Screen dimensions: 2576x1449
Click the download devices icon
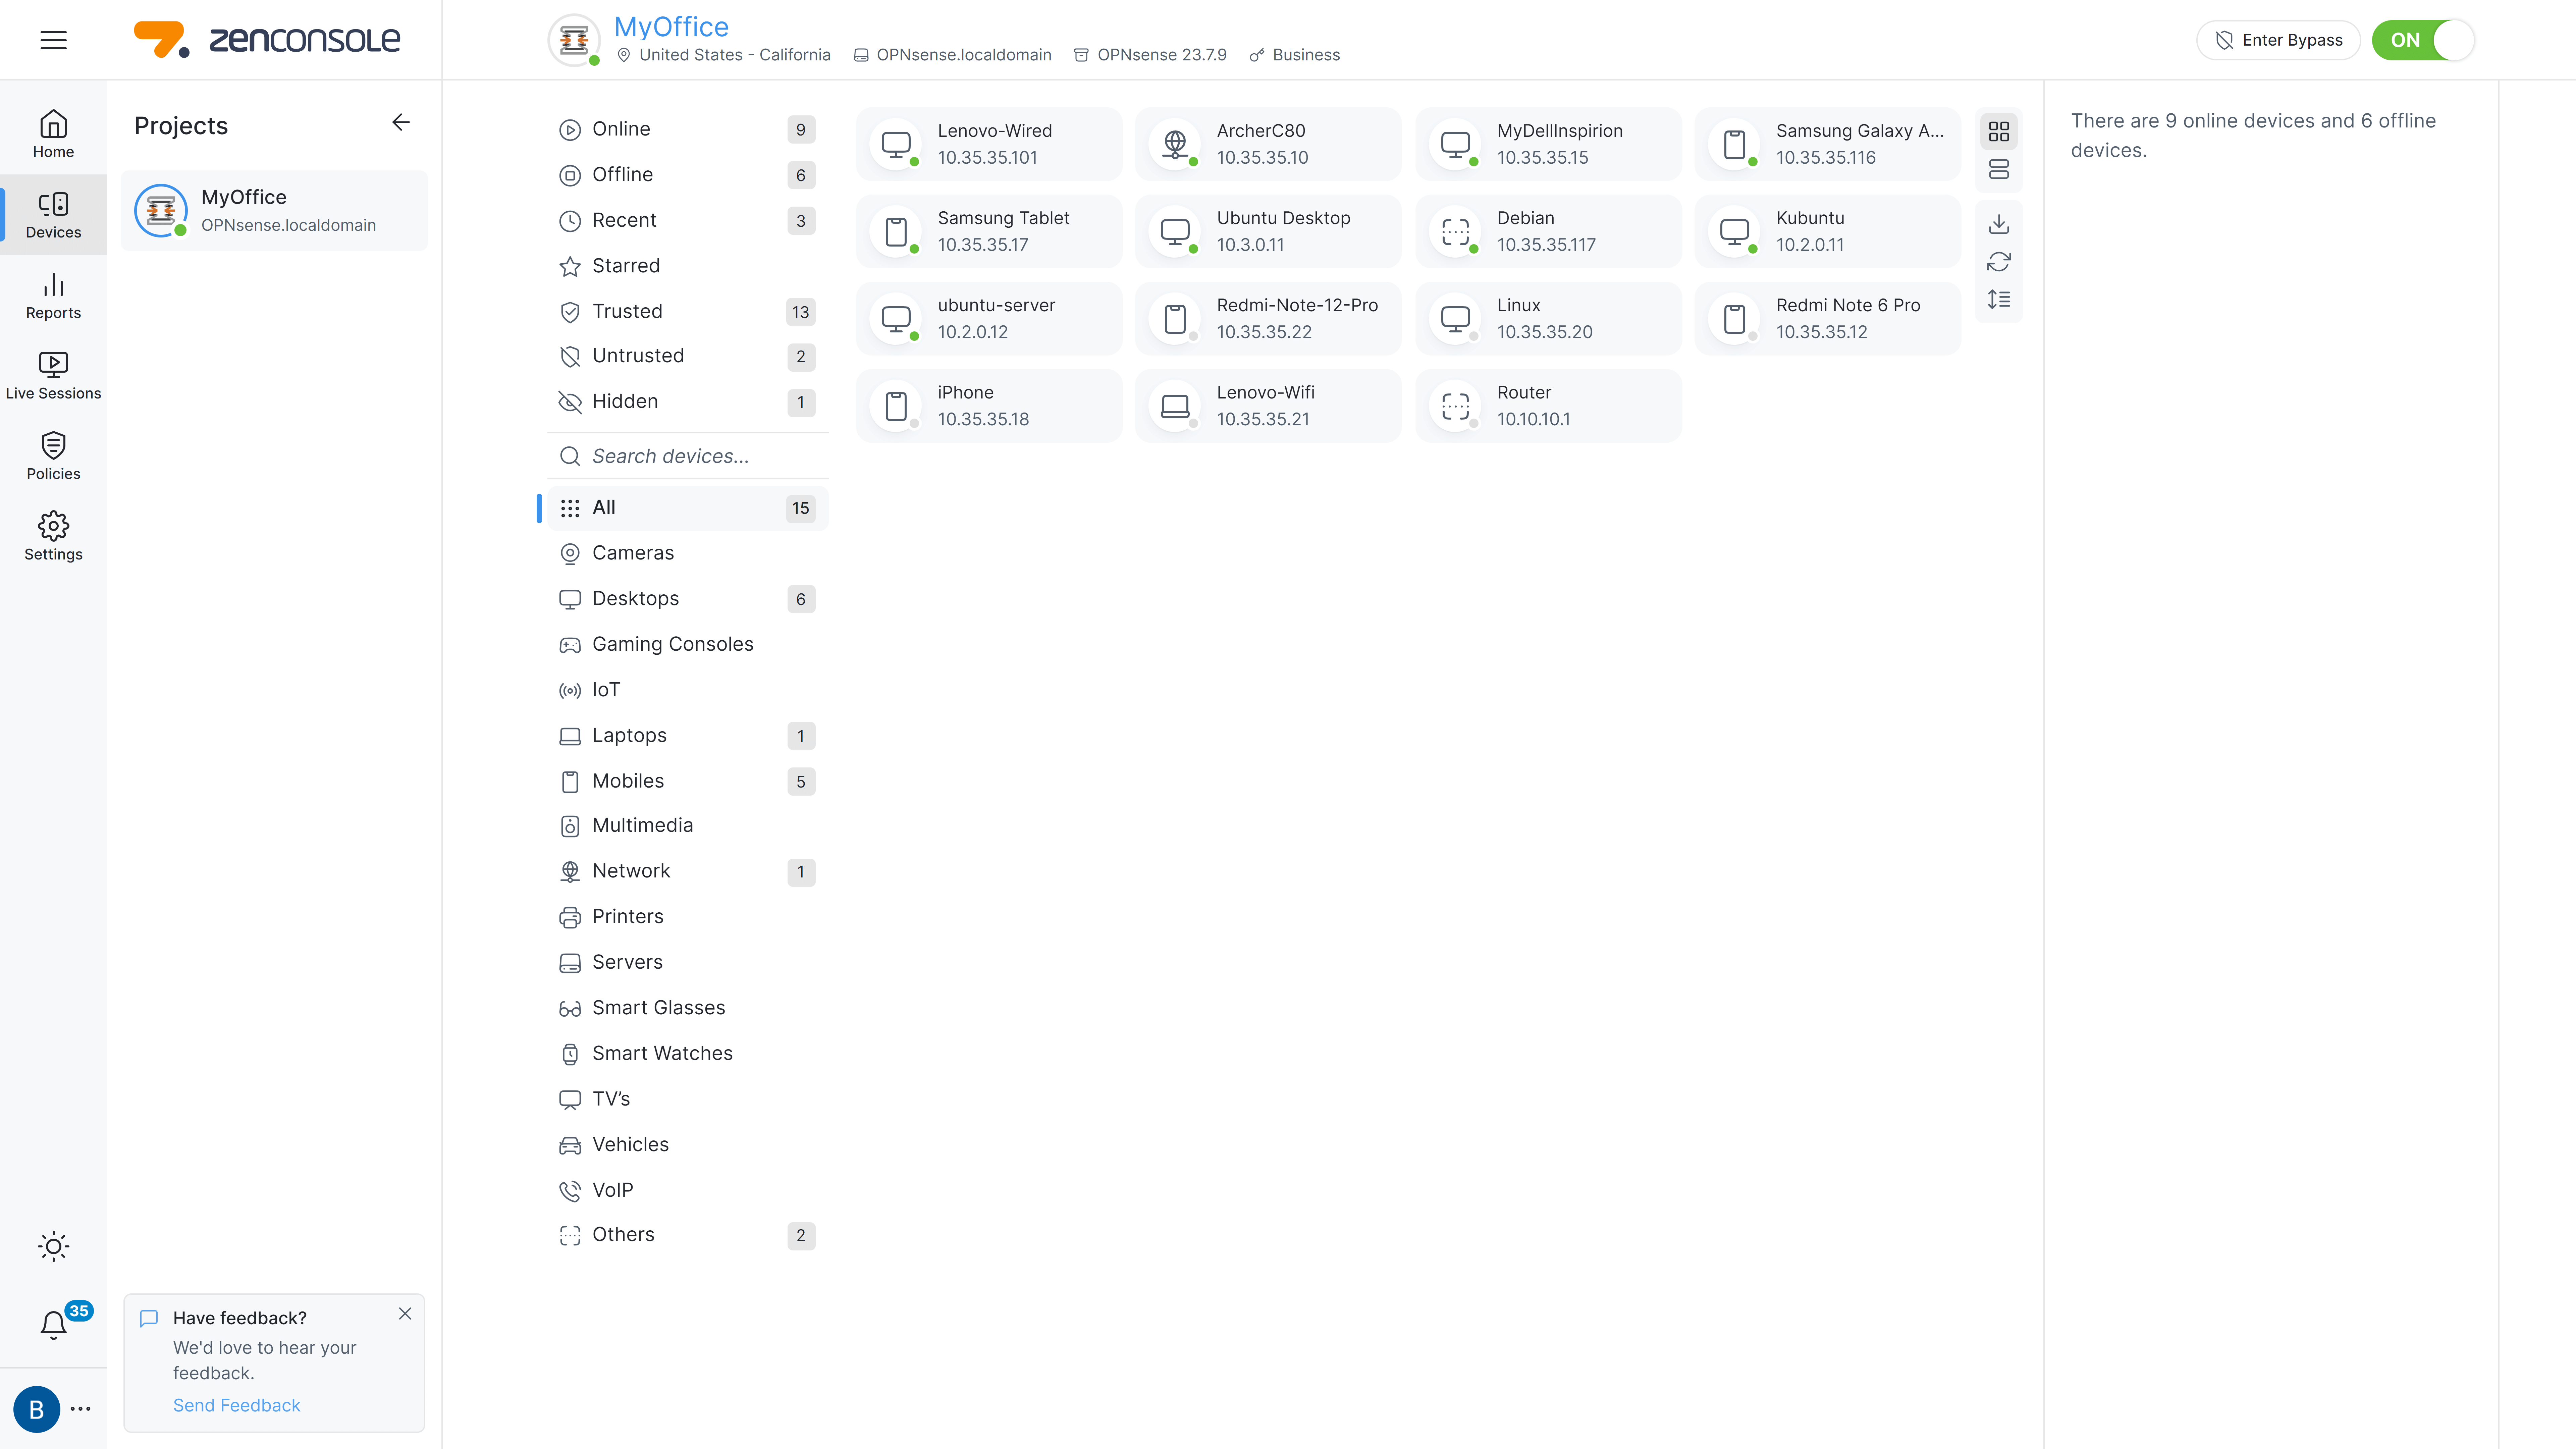click(1999, 224)
